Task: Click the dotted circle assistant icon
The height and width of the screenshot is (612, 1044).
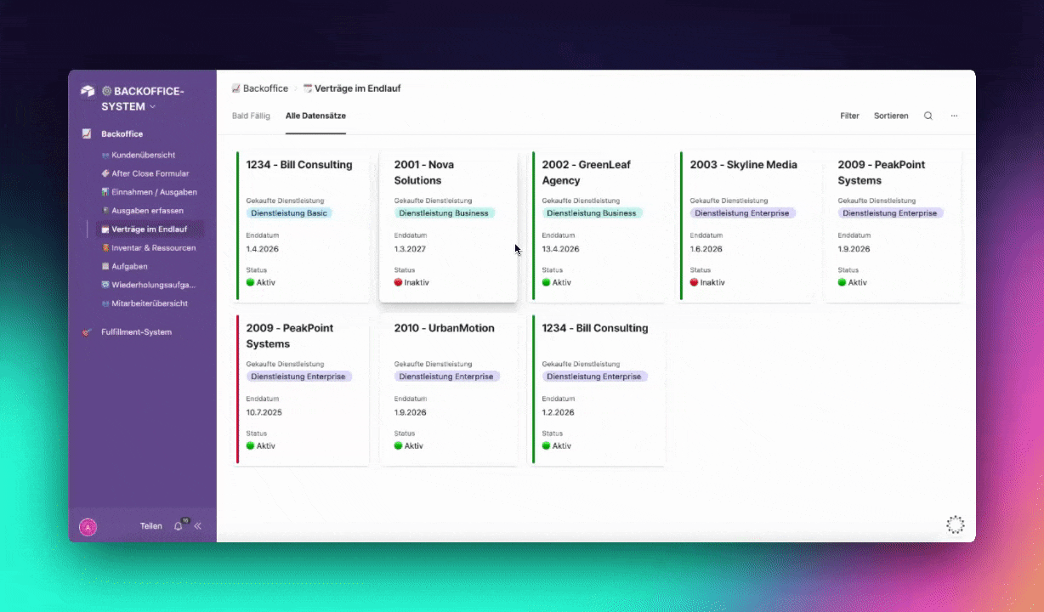Action: pos(956,524)
